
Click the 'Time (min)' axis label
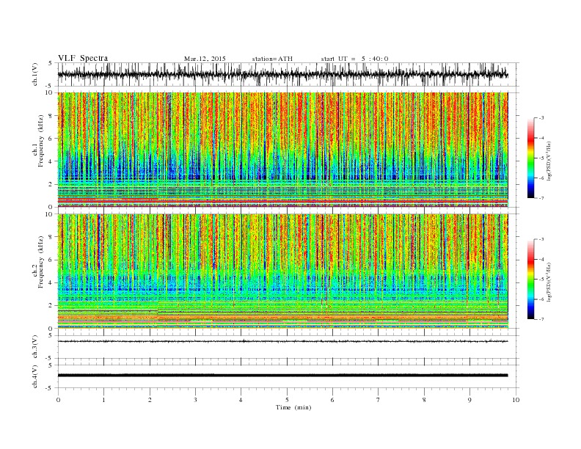[293, 407]
